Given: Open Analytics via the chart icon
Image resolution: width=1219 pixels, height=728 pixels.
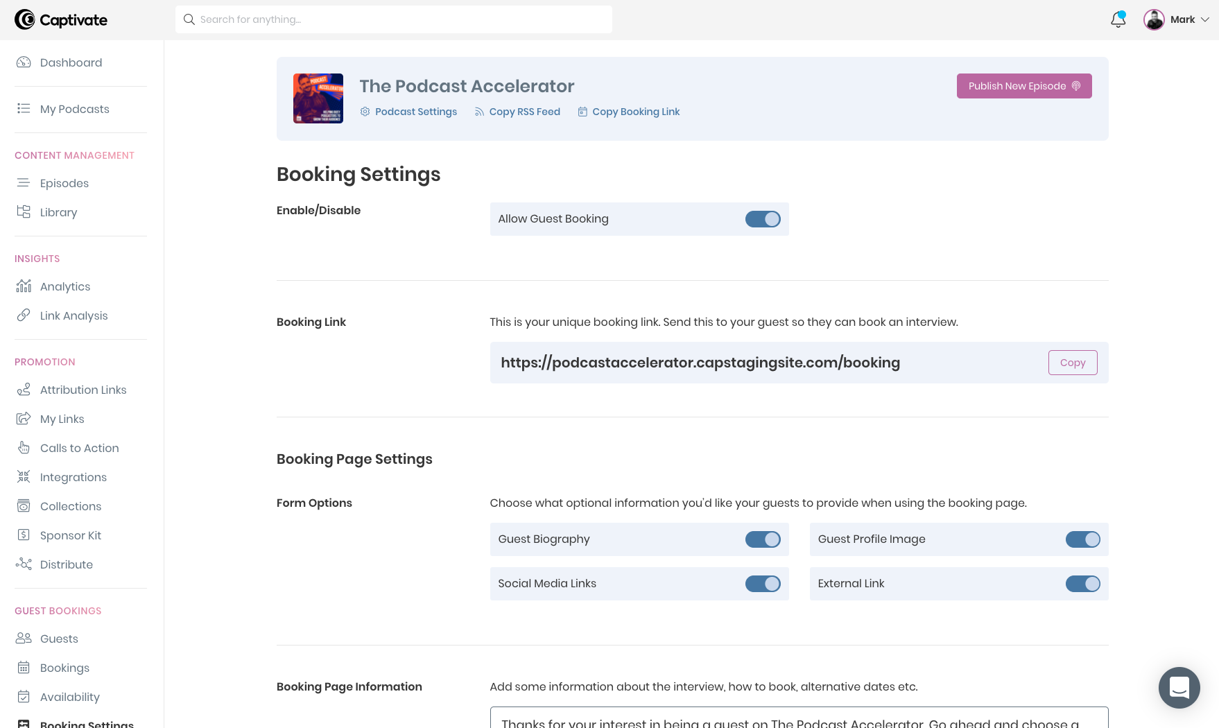Looking at the screenshot, I should tap(23, 286).
